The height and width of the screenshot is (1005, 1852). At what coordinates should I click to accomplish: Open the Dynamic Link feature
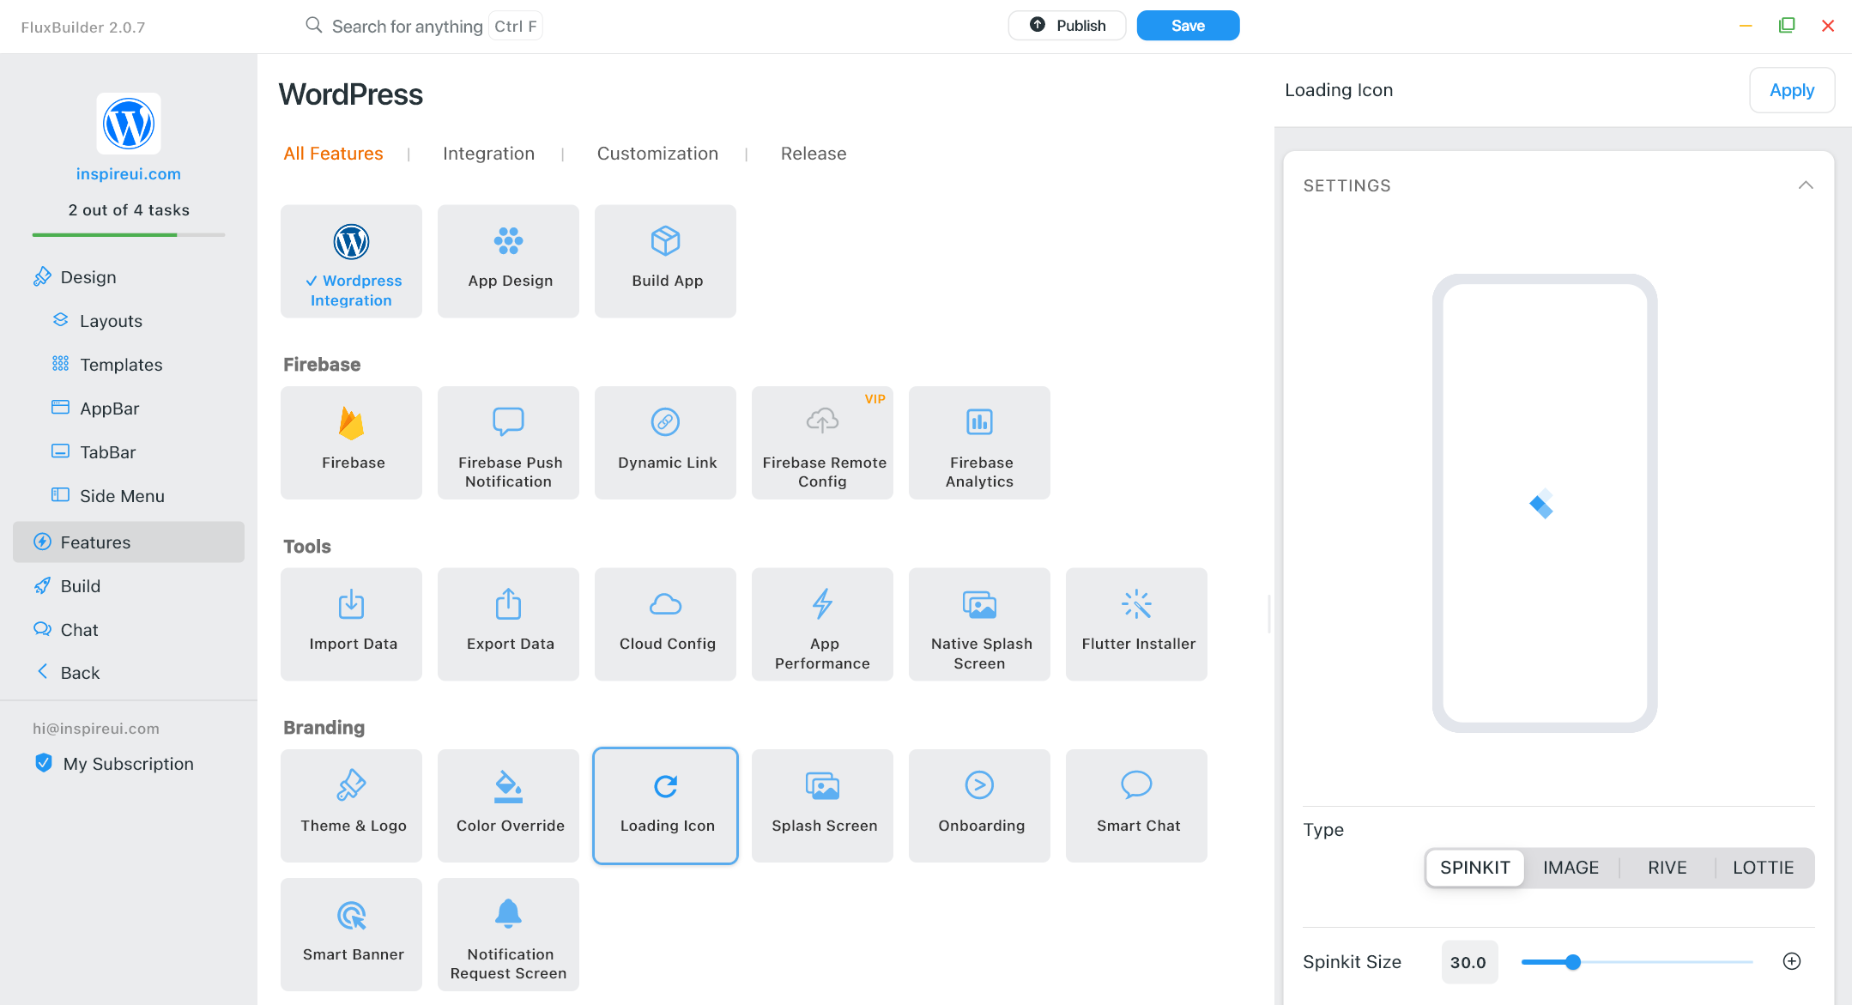[x=665, y=442]
